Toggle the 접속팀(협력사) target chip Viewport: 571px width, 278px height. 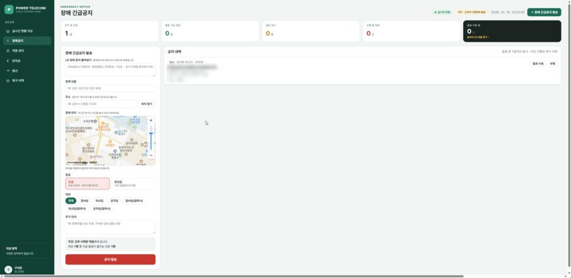(134, 201)
